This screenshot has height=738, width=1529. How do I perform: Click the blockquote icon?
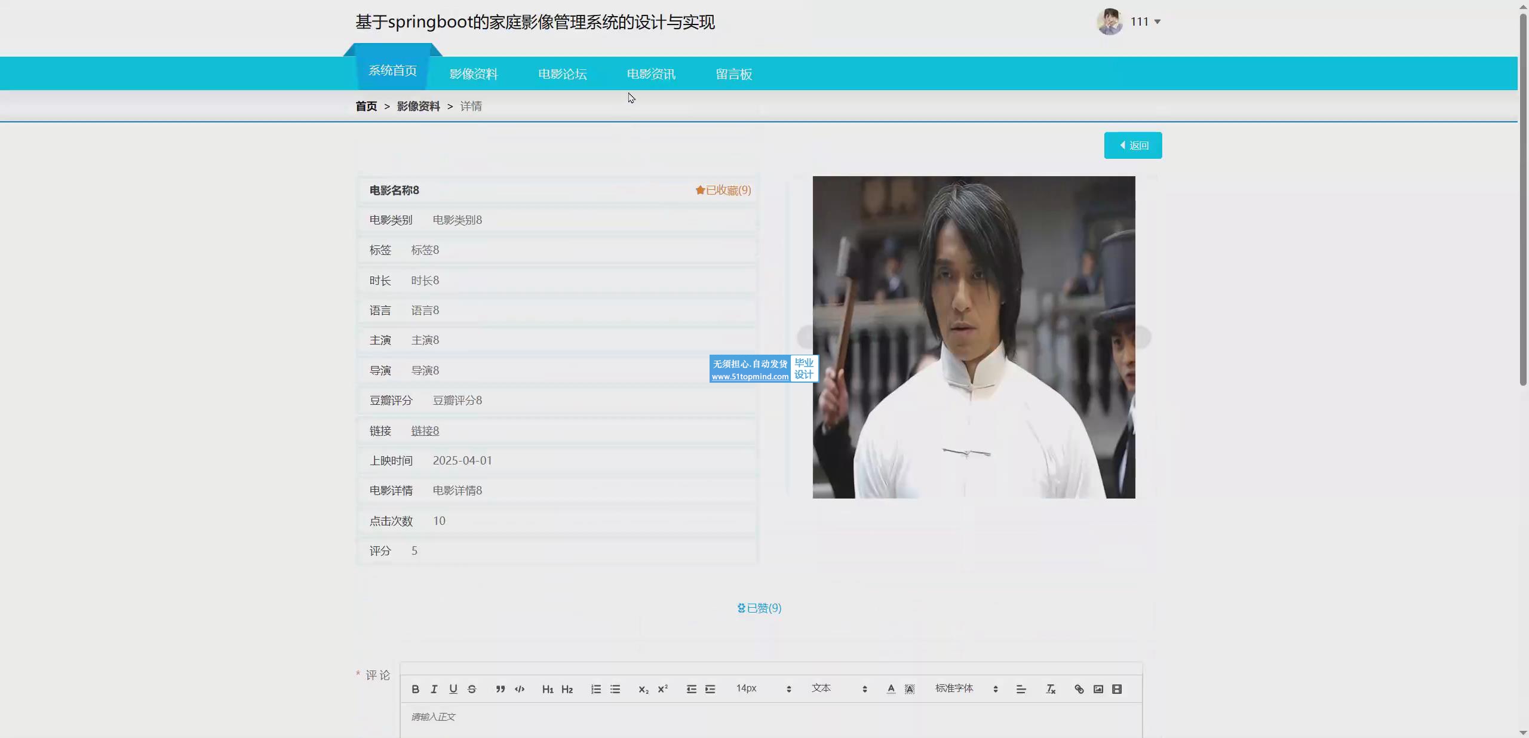pyautogui.click(x=501, y=689)
